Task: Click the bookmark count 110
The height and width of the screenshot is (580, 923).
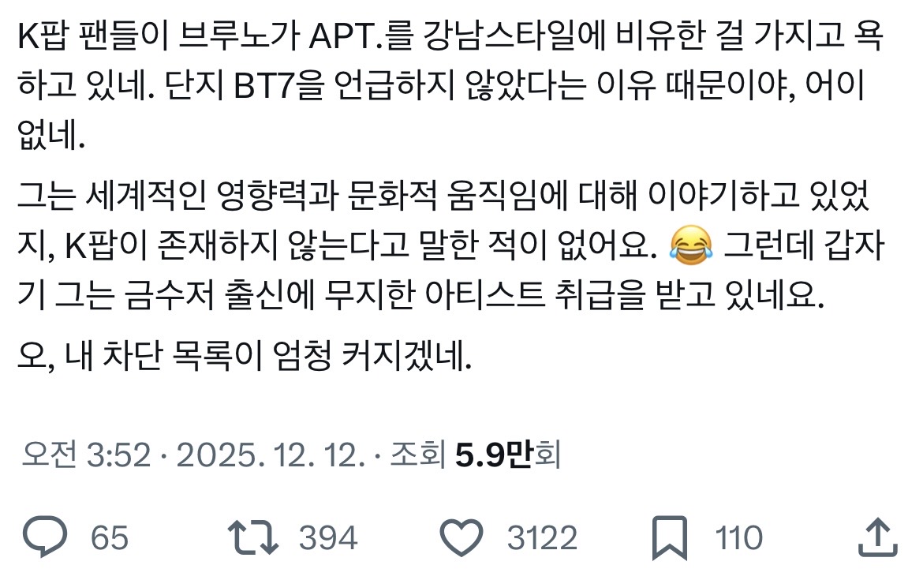Action: coord(738,538)
